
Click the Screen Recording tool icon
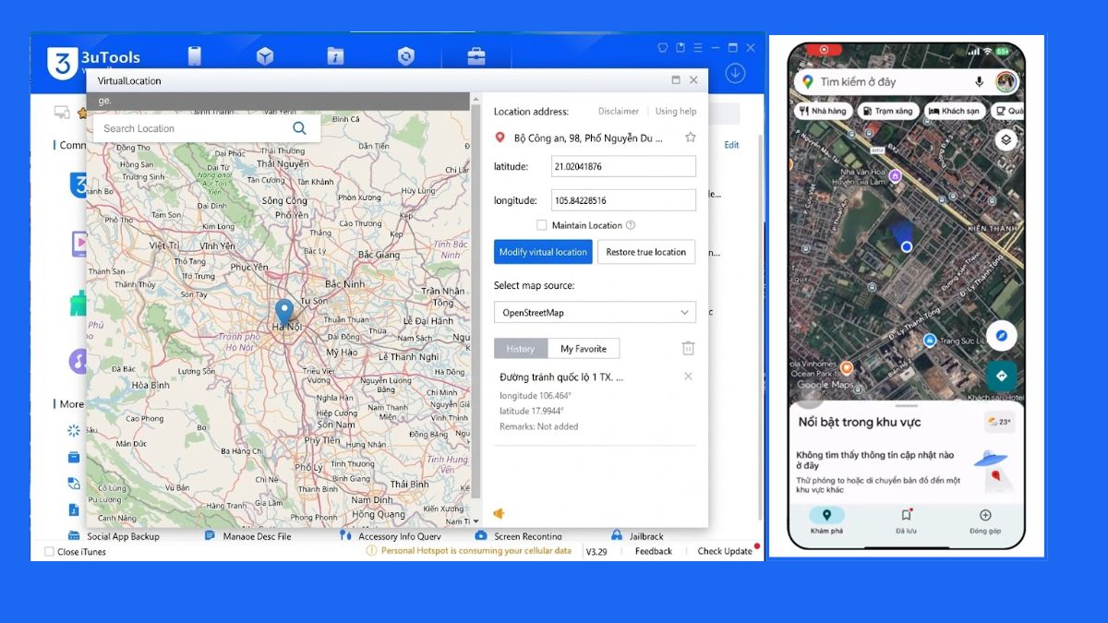tap(480, 536)
